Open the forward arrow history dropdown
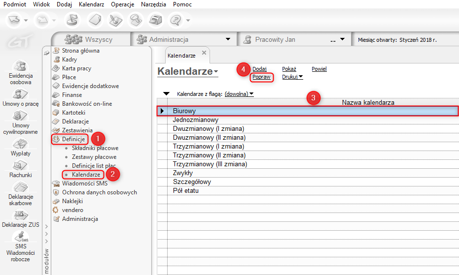 [x=54, y=21]
